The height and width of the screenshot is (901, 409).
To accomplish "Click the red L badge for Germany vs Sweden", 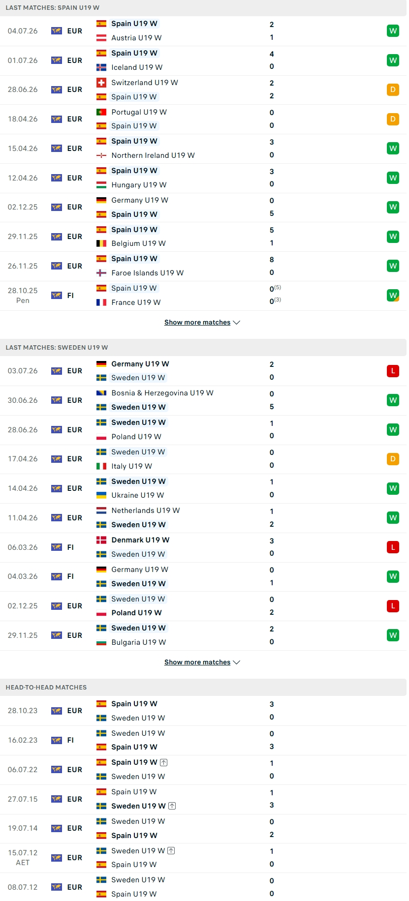I will click(393, 371).
